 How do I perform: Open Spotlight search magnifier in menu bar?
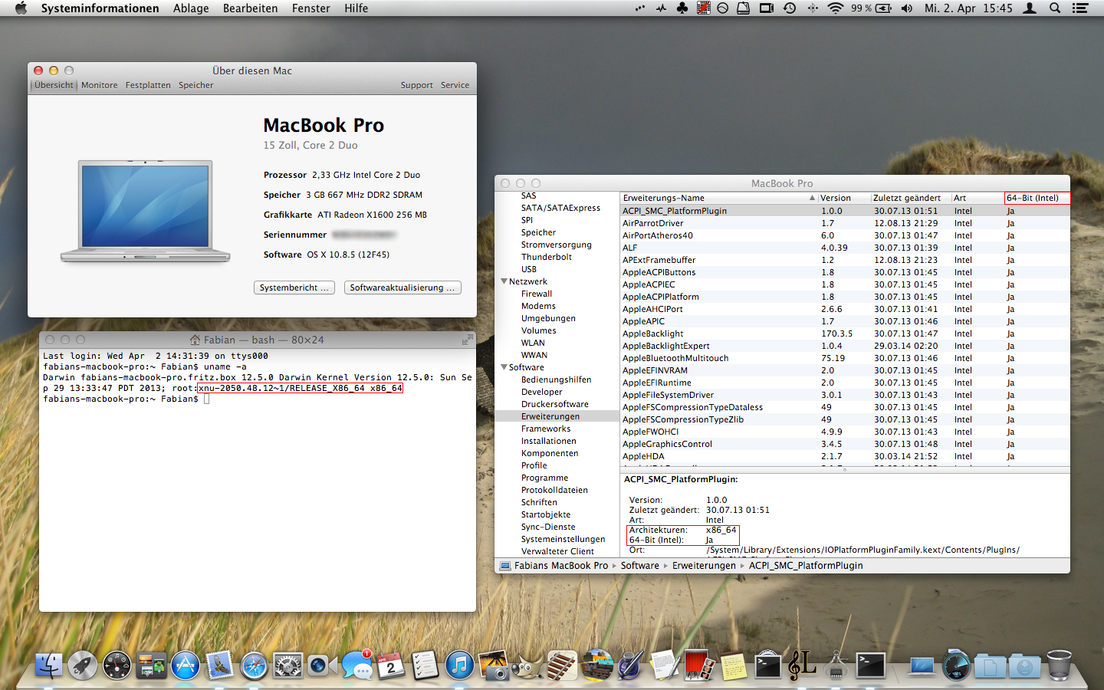point(1055,8)
